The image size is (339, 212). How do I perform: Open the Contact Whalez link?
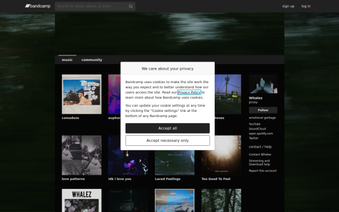coord(260,154)
